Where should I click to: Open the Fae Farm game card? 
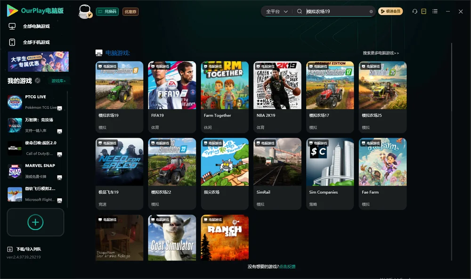382,174
